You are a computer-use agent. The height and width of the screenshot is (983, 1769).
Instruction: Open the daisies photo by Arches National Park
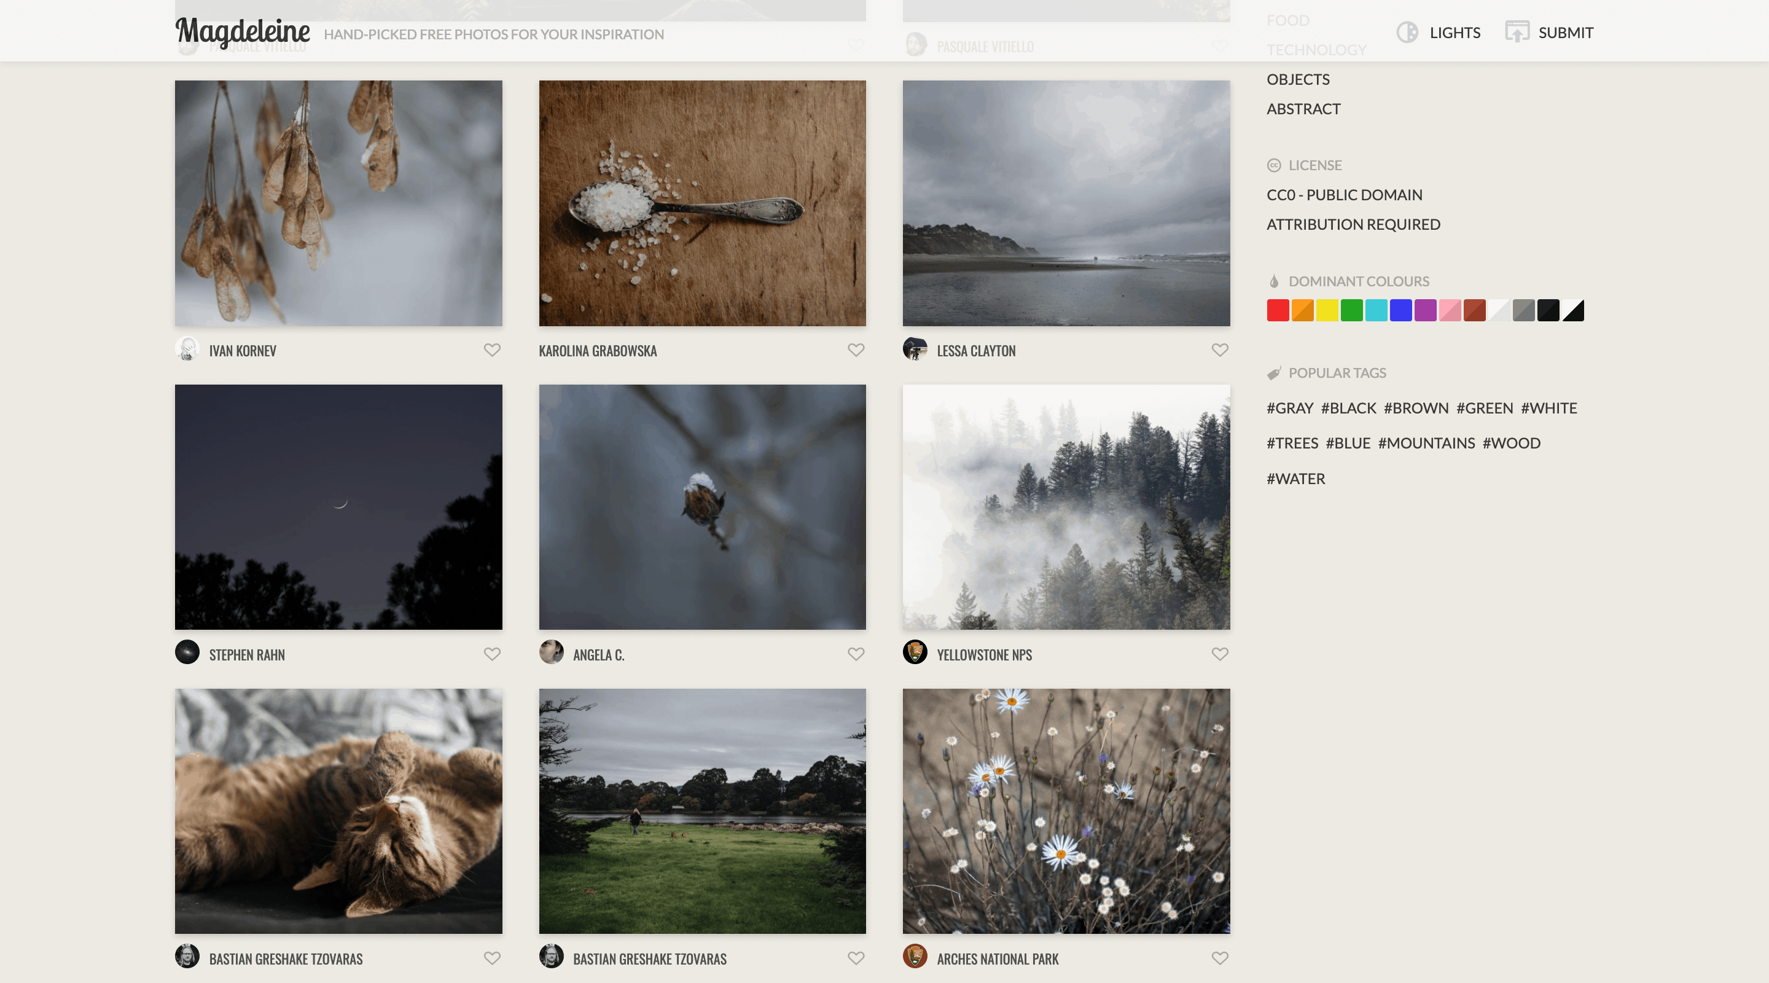(1066, 811)
